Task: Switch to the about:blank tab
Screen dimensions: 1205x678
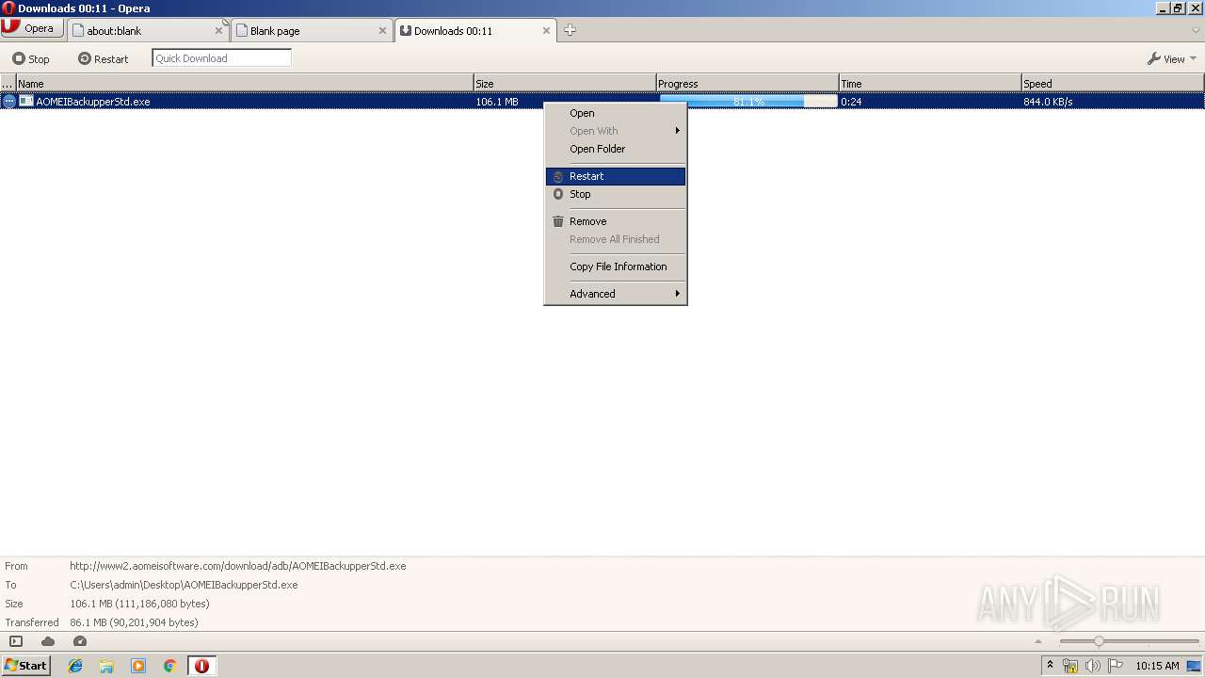Action: point(148,30)
